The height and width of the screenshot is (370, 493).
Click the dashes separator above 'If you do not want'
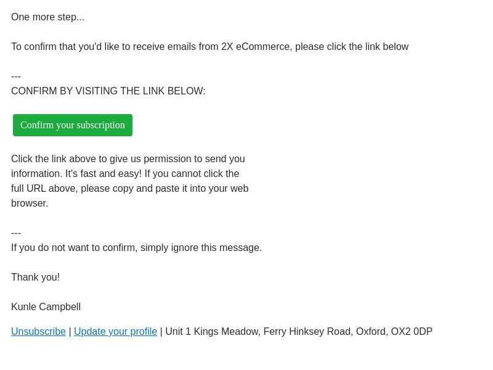tap(16, 233)
